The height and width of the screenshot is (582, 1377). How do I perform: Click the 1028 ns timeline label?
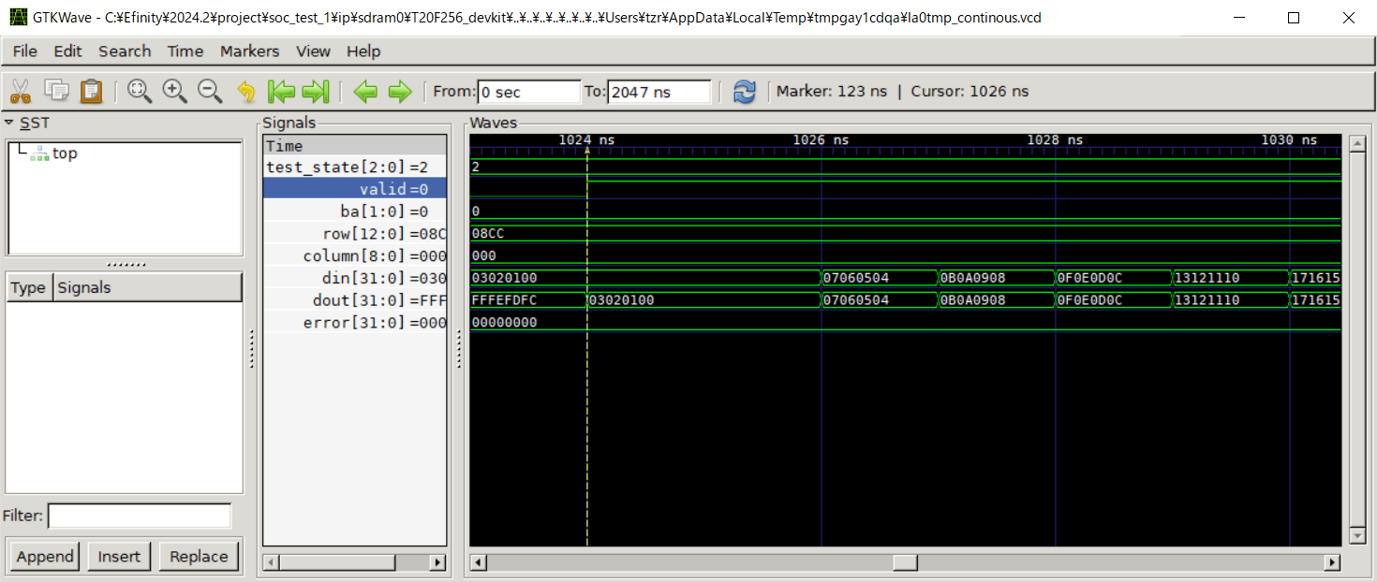click(x=1055, y=140)
